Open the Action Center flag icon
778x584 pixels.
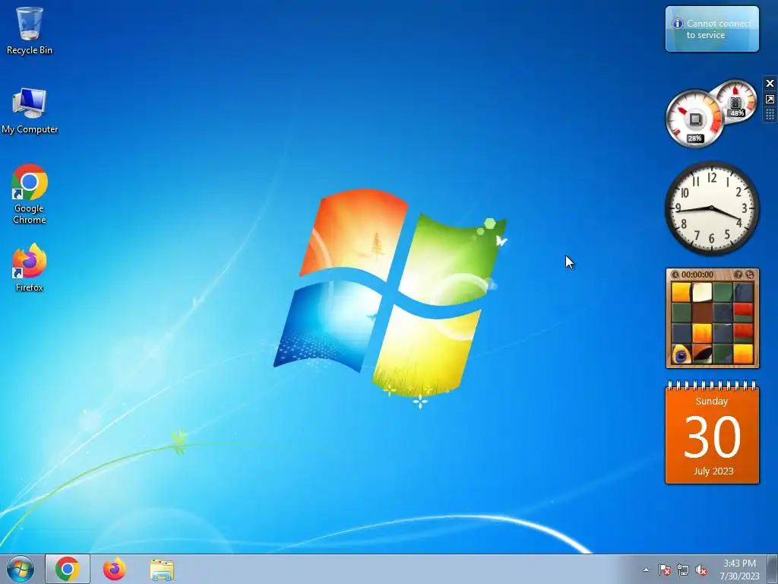tap(664, 570)
